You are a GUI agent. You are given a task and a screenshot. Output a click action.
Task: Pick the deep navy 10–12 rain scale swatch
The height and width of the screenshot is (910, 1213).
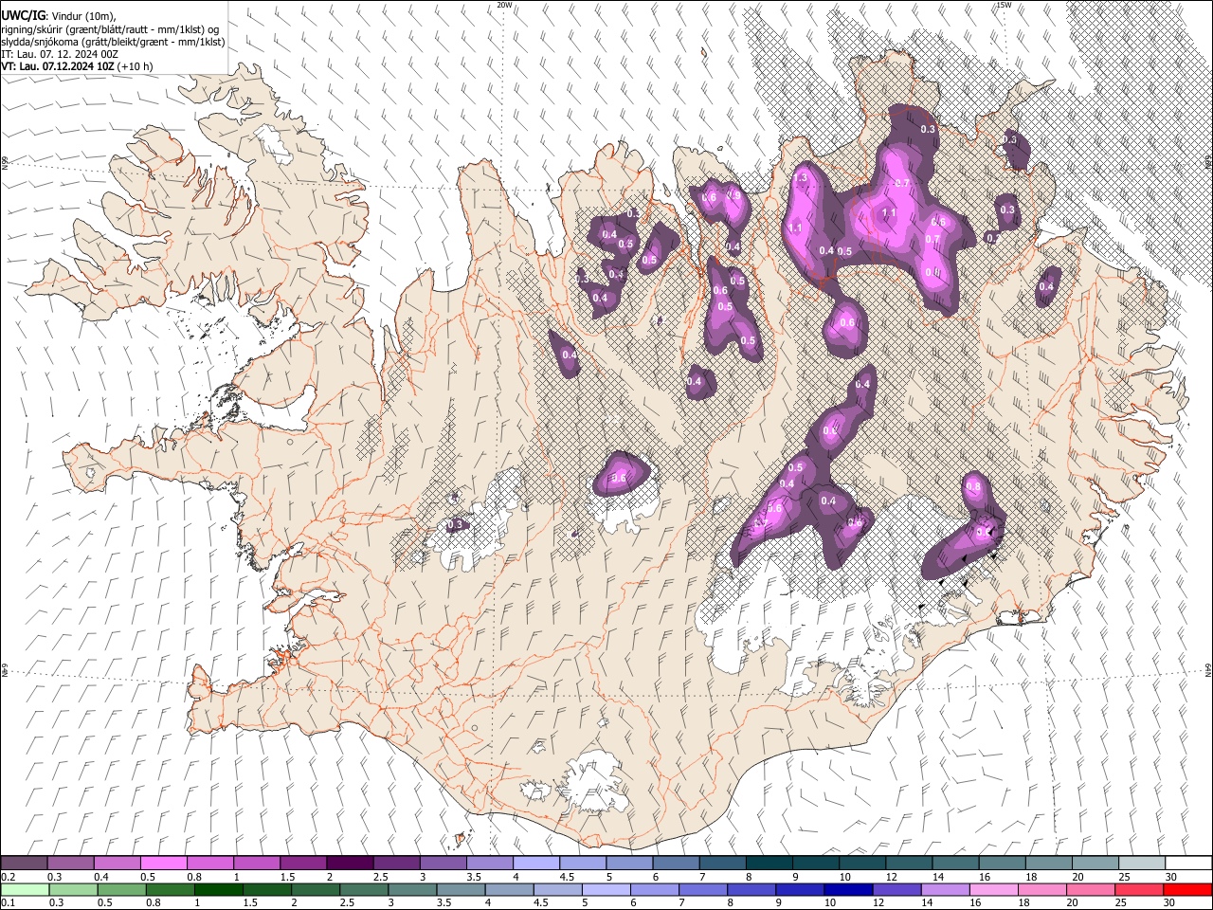[849, 890]
